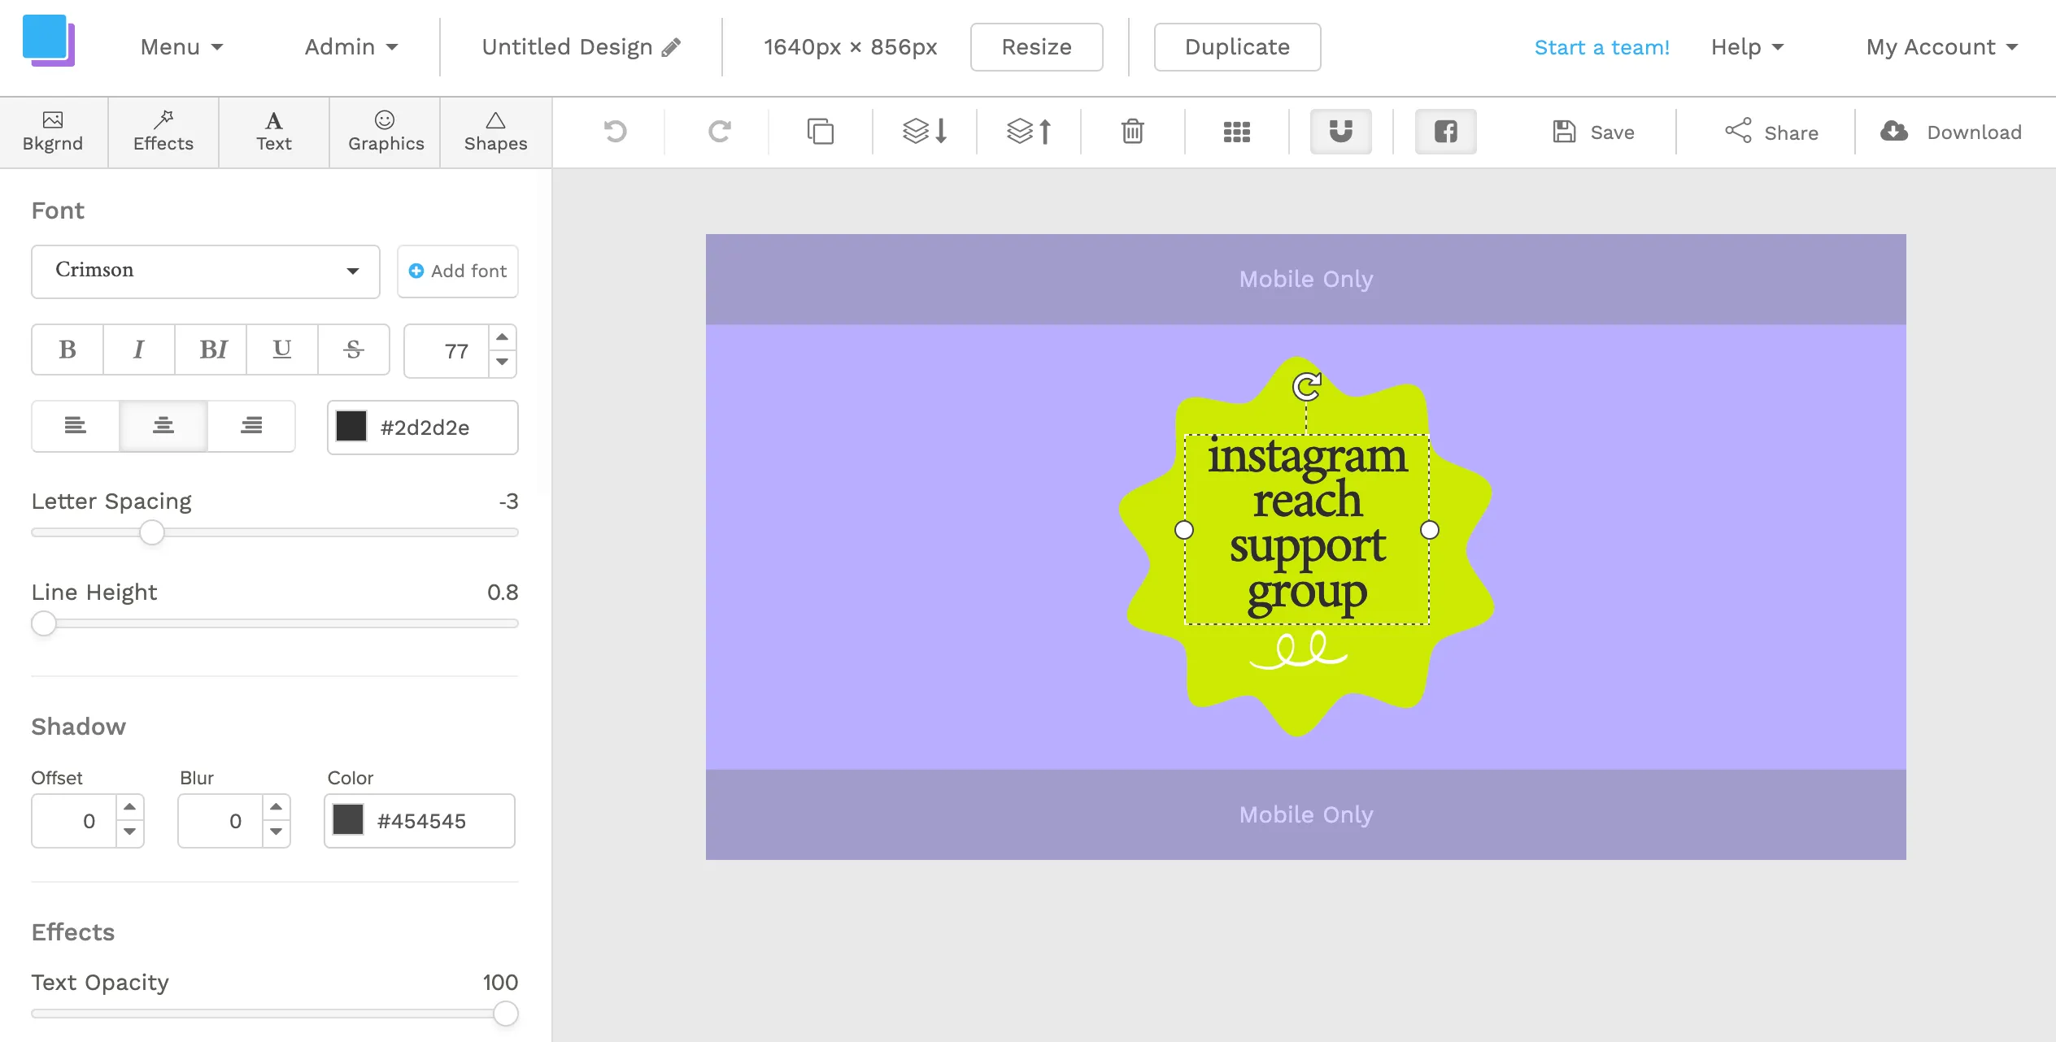Toggle bold italic formatting
The image size is (2056, 1042).
pyautogui.click(x=211, y=350)
